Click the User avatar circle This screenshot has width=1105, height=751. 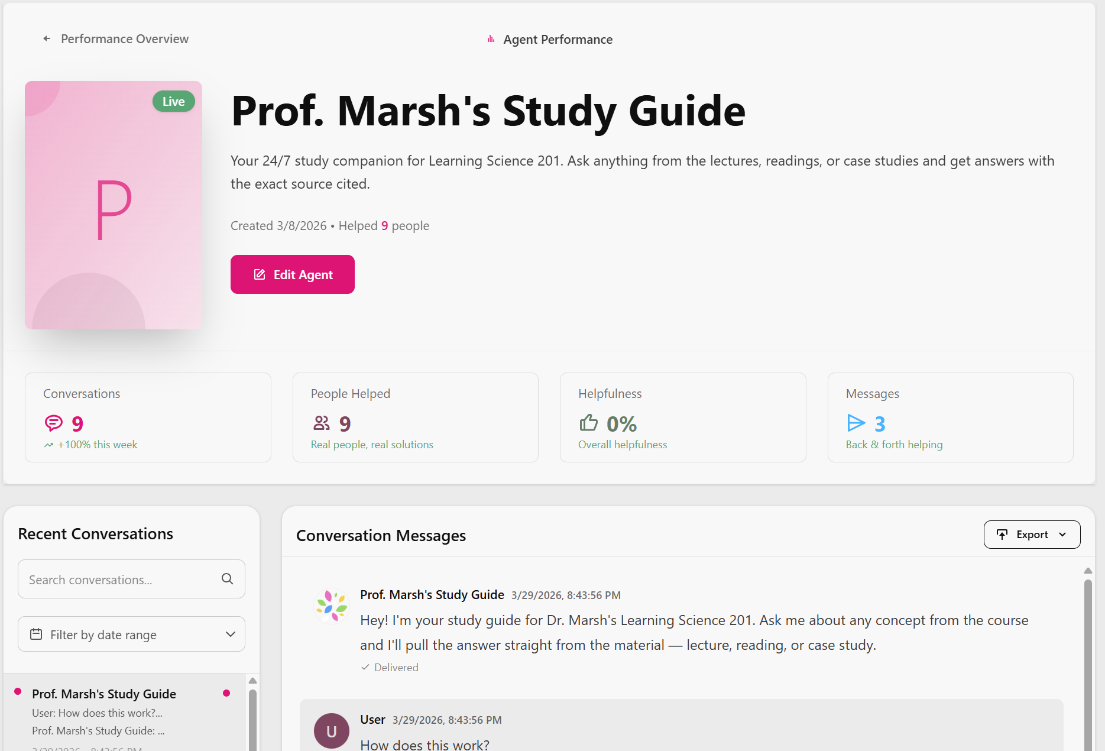[331, 731]
